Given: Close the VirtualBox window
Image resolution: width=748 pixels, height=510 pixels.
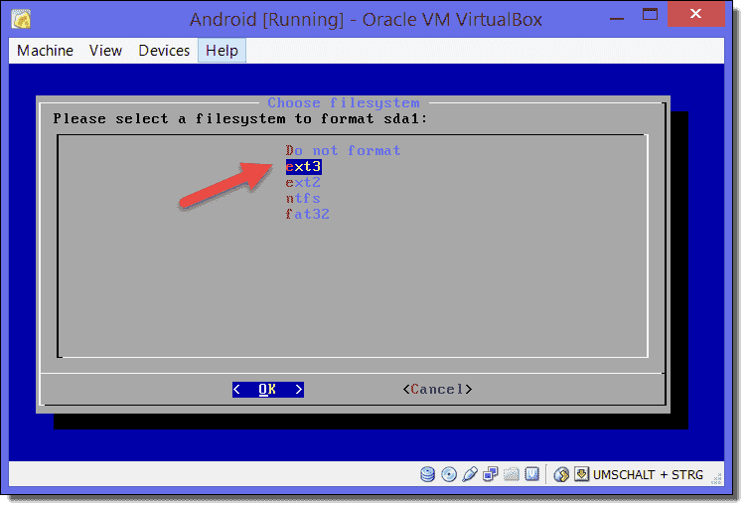Looking at the screenshot, I should (695, 14).
